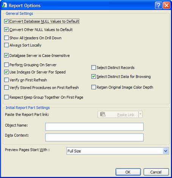Uncheck Convert Other NULL Values to Default
This screenshot has height=178, width=172.
click(6, 30)
